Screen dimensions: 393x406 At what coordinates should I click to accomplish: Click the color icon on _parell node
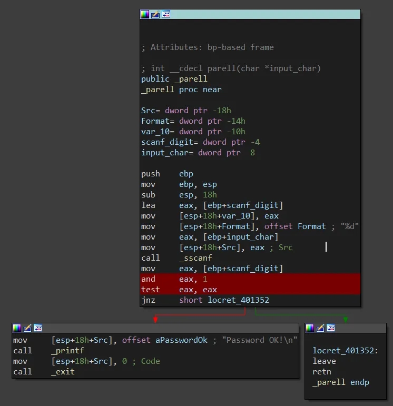pyautogui.click(x=145, y=14)
